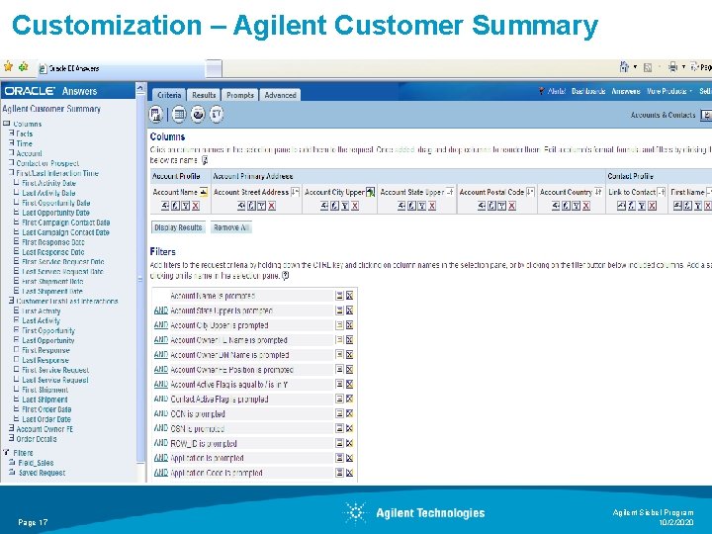Add filter on Account Postal Code column

501,206
